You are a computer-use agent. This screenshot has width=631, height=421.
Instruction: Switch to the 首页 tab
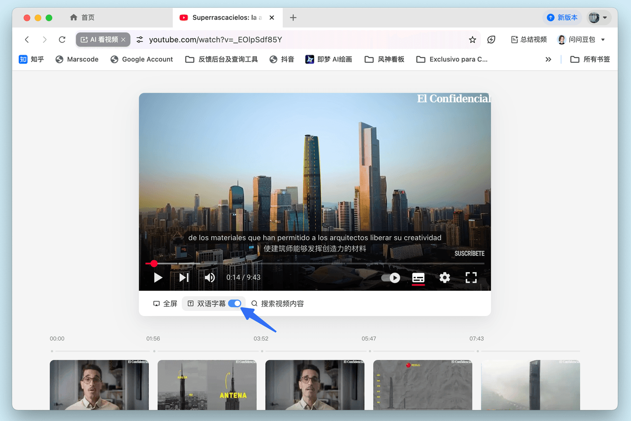82,17
